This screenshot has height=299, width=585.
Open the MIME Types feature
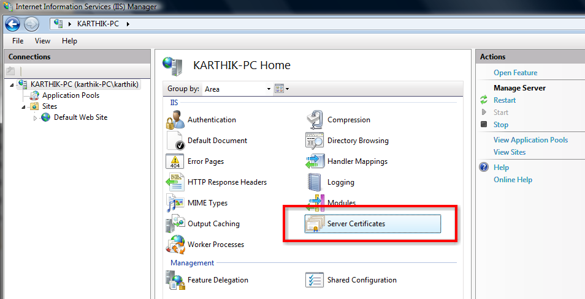pos(197,203)
